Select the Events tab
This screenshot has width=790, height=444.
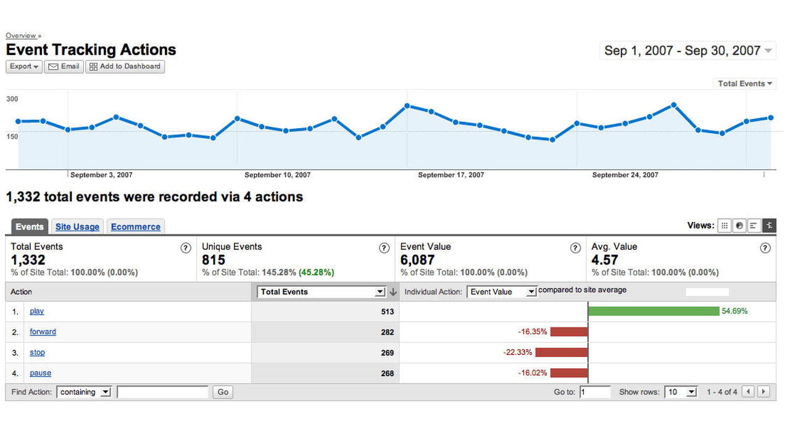click(x=30, y=227)
